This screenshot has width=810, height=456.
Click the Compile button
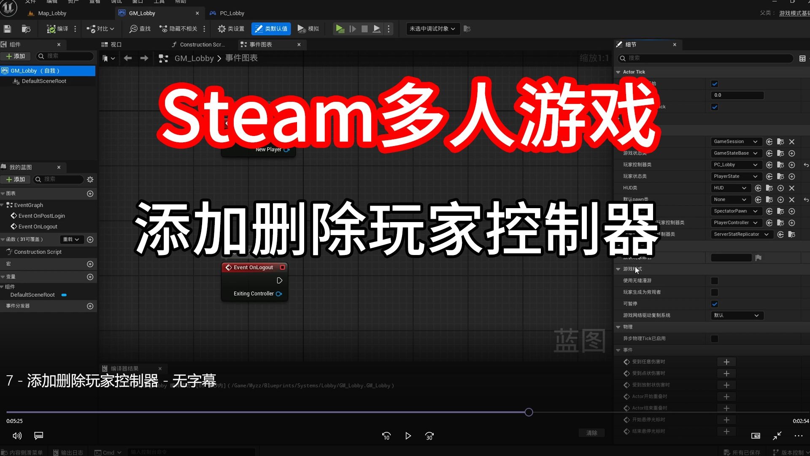pyautogui.click(x=57, y=29)
